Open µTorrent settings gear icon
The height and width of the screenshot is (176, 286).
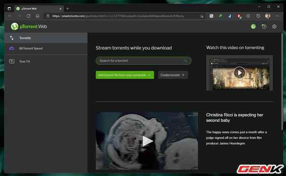coord(274,27)
